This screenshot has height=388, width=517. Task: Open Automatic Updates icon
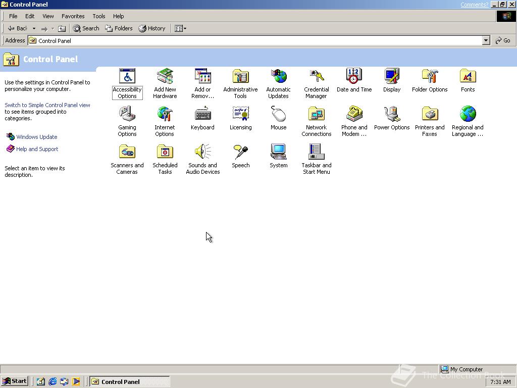pos(278,76)
